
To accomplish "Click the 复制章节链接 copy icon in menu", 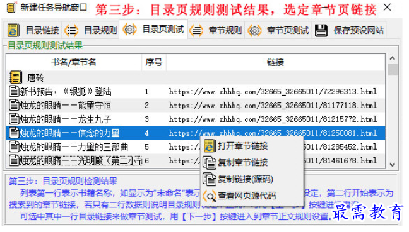I will click(210, 163).
